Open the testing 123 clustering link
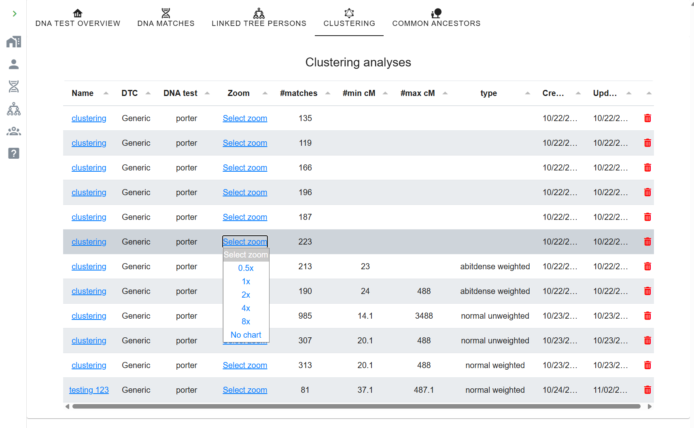This screenshot has width=694, height=428. pyautogui.click(x=89, y=390)
